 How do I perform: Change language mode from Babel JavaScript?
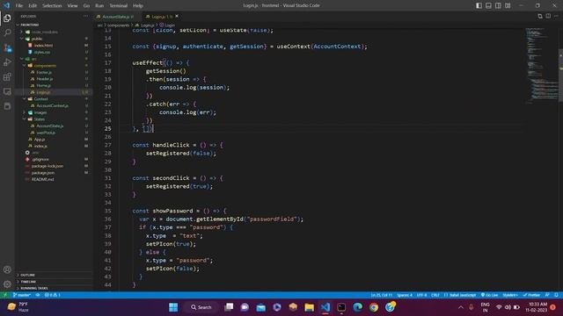[460, 295]
